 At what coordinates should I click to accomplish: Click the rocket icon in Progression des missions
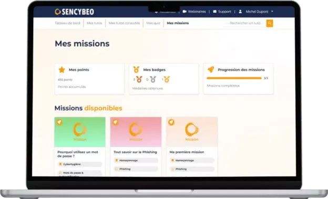click(x=211, y=69)
